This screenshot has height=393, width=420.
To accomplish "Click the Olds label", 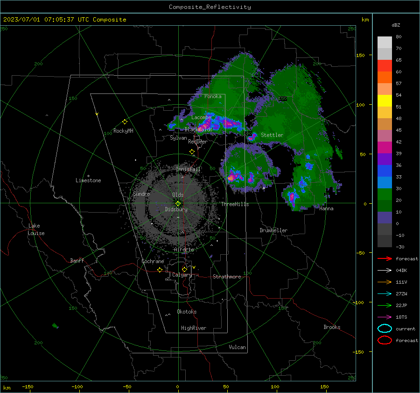I will [178, 195].
